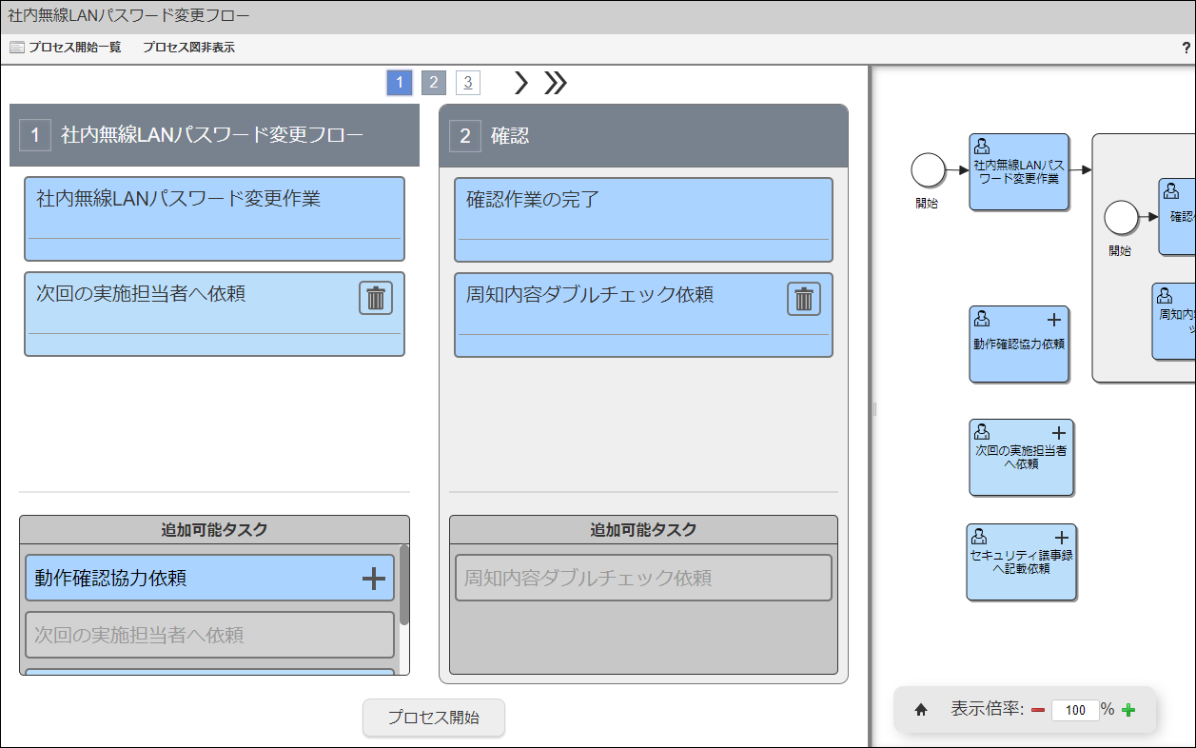Click the 追加可能タスク list scrollbar
Image resolution: width=1196 pixels, height=748 pixels.
[x=404, y=585]
